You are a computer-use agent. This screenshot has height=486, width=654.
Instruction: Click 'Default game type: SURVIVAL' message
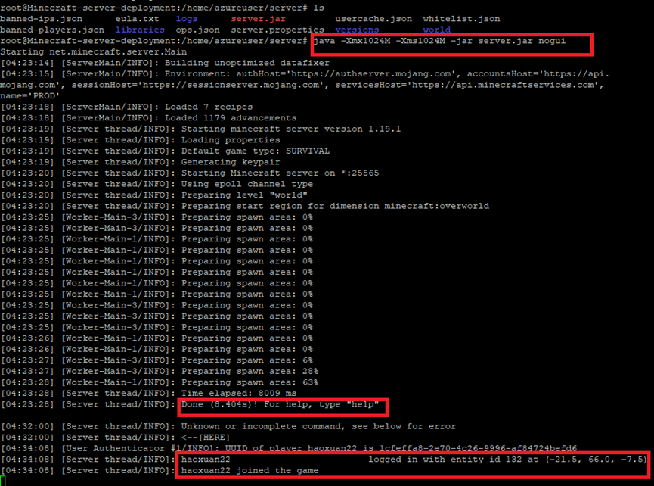tap(256, 151)
